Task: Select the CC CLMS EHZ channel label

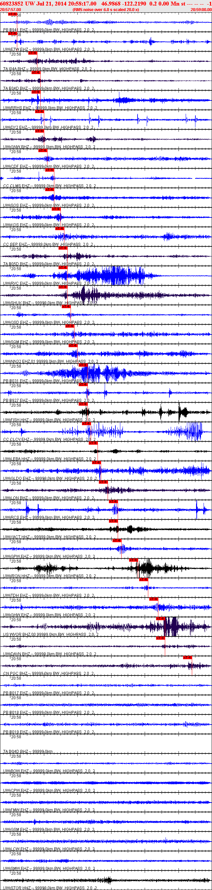Action: tap(17, 186)
